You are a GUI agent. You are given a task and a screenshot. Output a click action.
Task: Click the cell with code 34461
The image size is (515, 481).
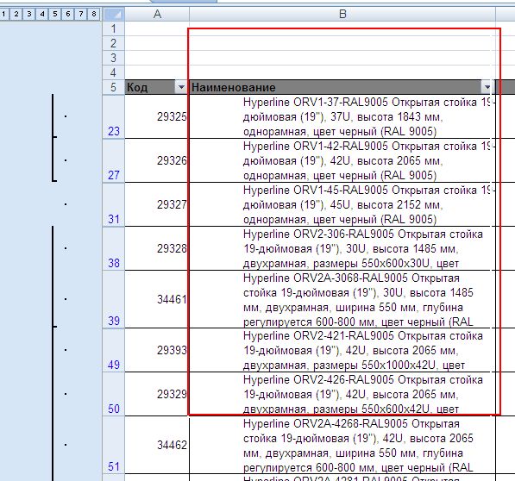coord(157,299)
